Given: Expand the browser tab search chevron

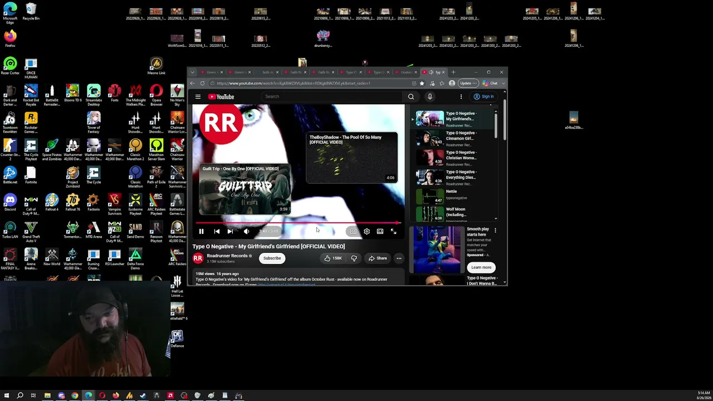Looking at the screenshot, I should [192, 72].
